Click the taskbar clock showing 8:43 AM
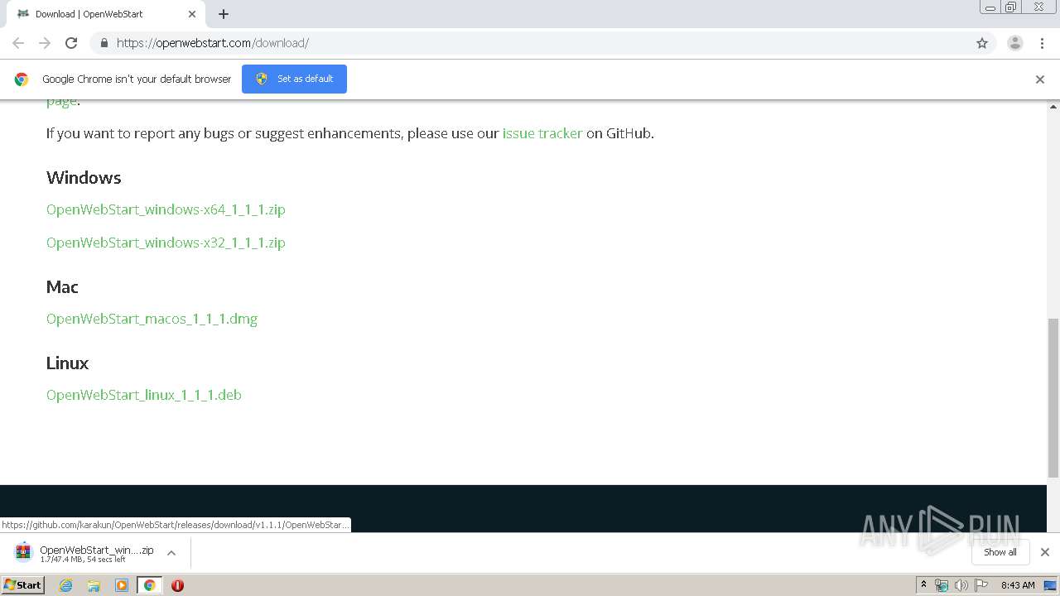The width and height of the screenshot is (1060, 596). click(1018, 585)
